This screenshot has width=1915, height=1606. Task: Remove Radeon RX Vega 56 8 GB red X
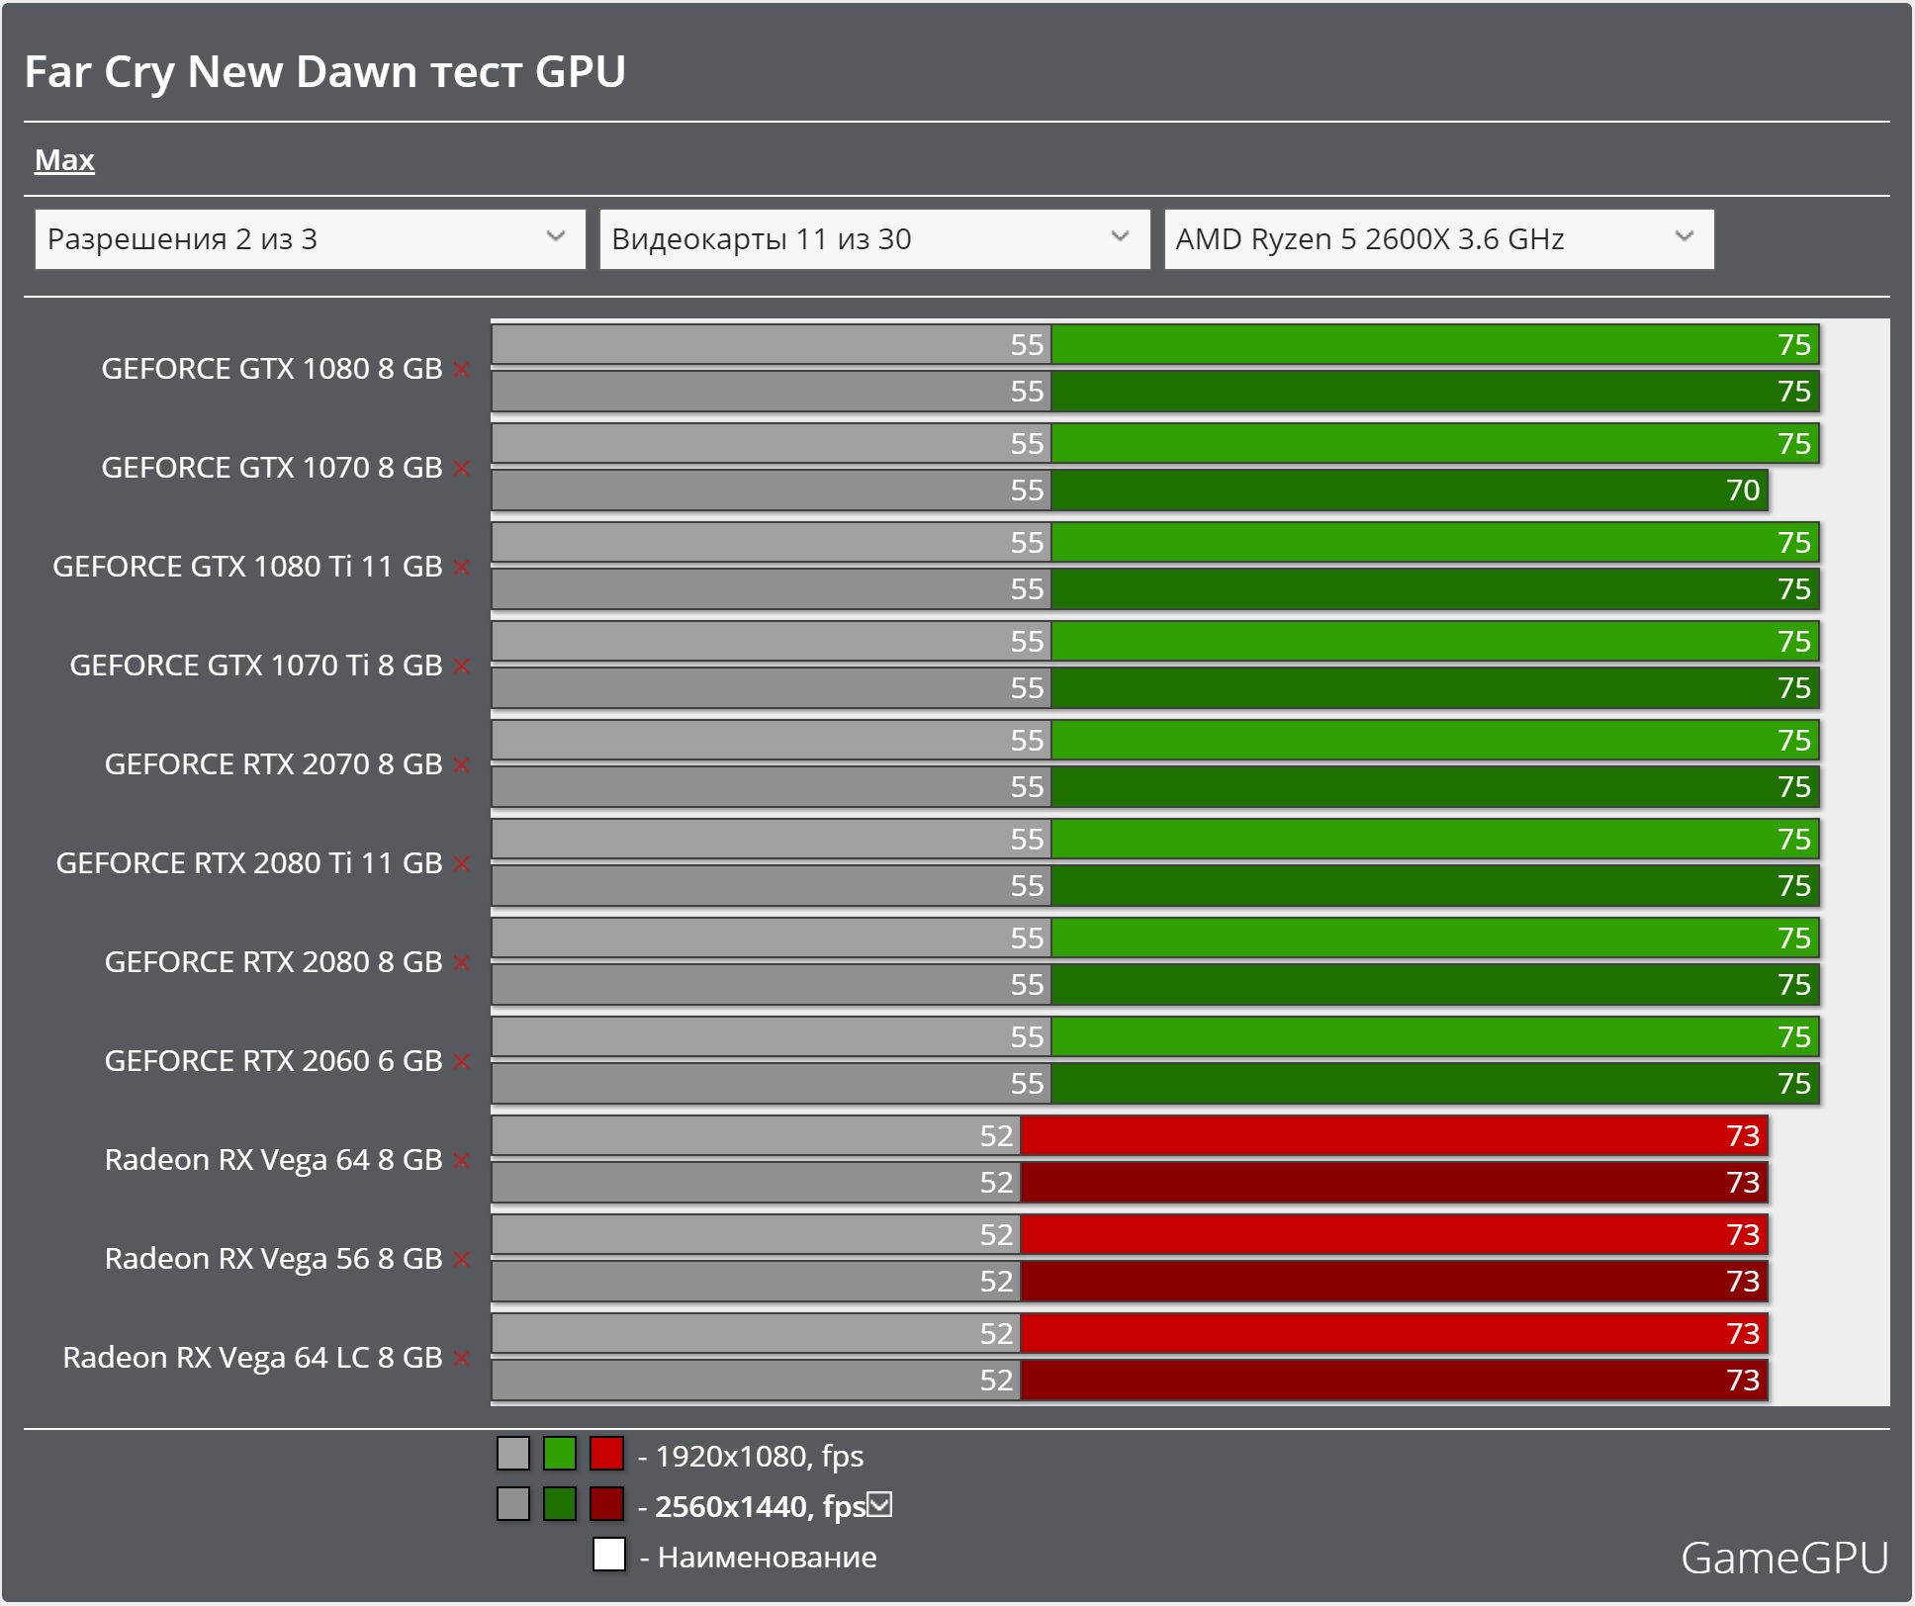(461, 1259)
